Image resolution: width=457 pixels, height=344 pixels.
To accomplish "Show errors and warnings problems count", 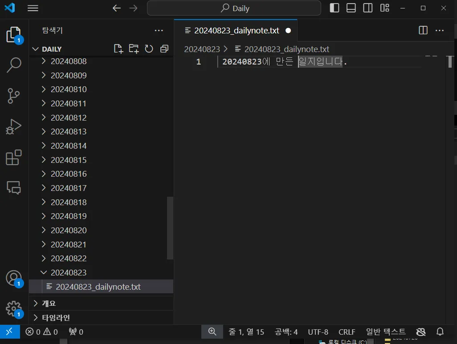I will tap(42, 332).
